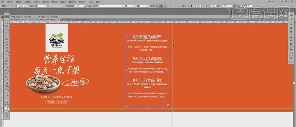Open the stroke weight dropdown
The width and height of the screenshot is (296, 127).
[46, 6]
